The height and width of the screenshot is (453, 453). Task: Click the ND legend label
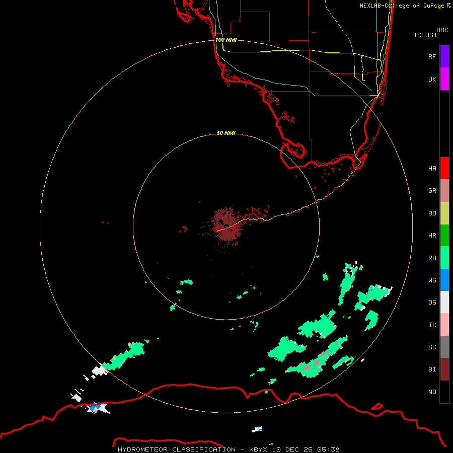pyautogui.click(x=432, y=392)
